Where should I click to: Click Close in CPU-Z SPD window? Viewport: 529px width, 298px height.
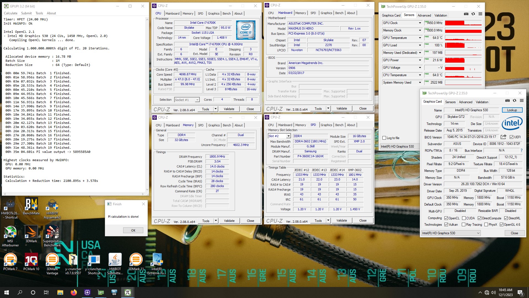pos(363,220)
